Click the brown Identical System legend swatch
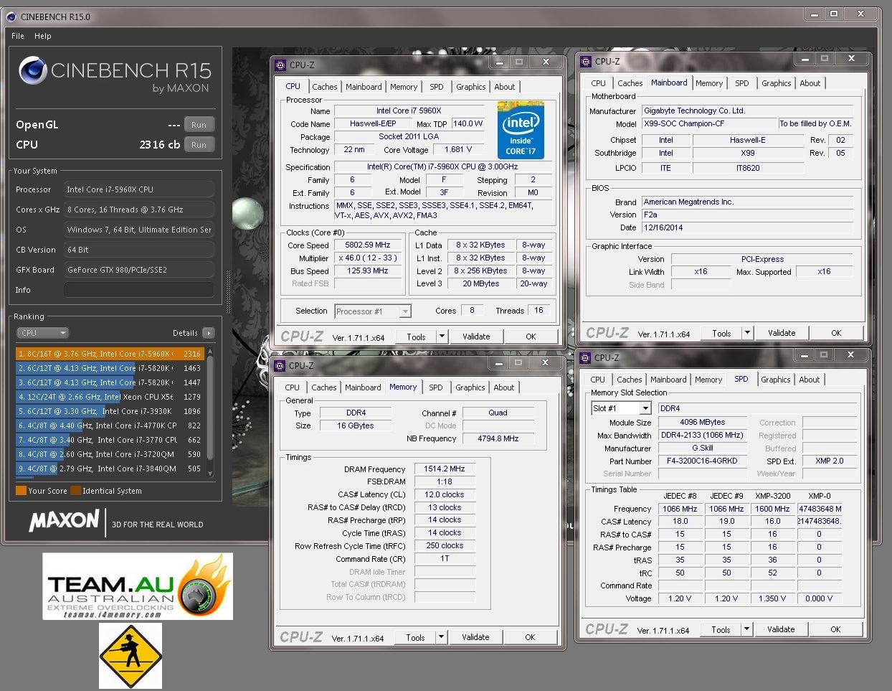The width and height of the screenshot is (892, 691). (x=75, y=491)
